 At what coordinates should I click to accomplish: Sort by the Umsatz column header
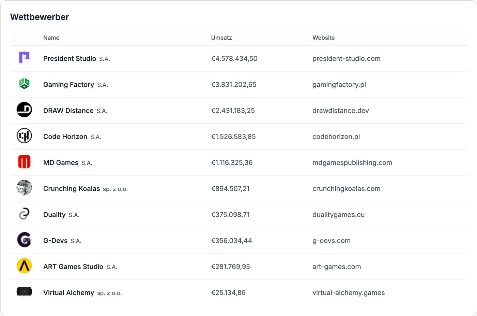point(221,38)
